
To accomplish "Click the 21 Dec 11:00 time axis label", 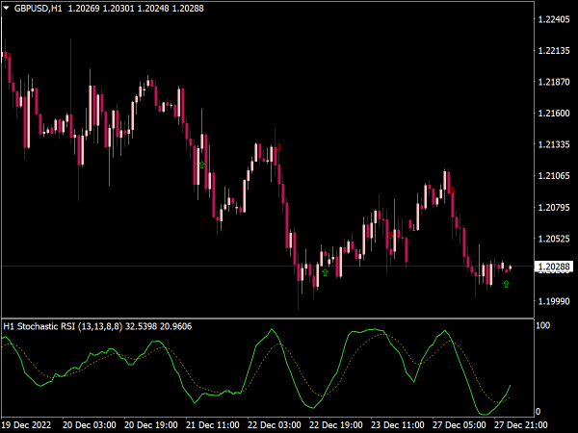I will pyautogui.click(x=212, y=425).
